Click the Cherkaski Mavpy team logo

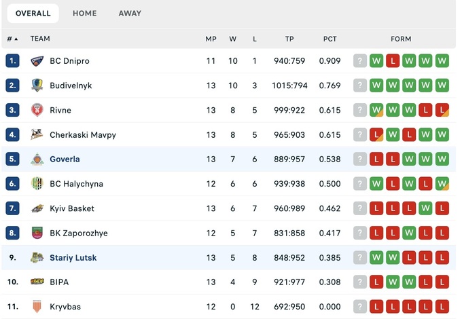(37, 134)
